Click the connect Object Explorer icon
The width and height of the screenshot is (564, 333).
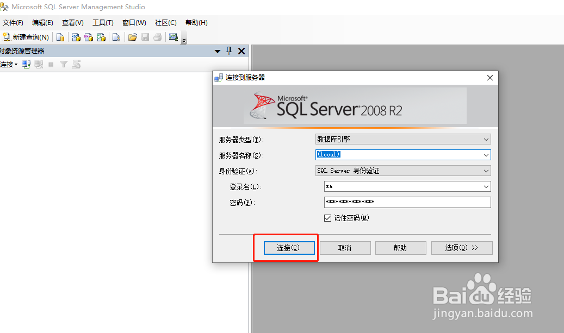click(x=26, y=65)
